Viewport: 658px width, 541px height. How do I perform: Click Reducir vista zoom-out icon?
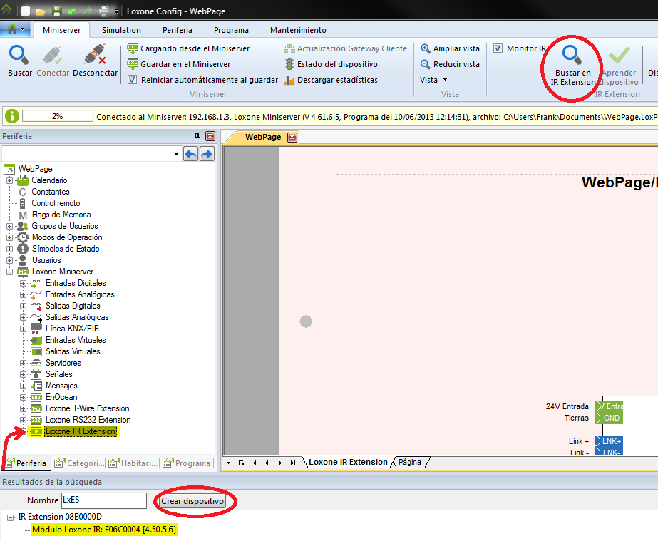point(426,64)
